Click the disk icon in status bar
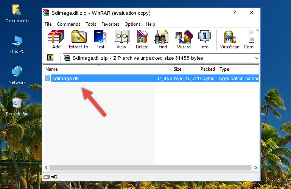Screen dimensions: 291x189 47,177
